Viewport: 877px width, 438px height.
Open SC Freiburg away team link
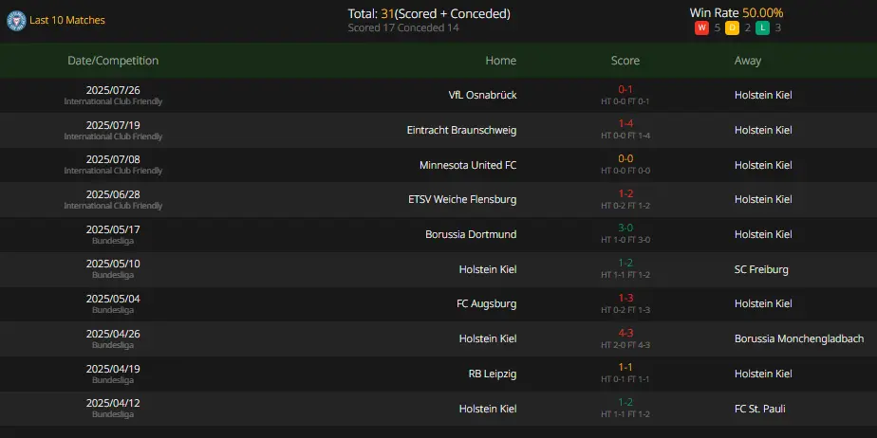[761, 269]
